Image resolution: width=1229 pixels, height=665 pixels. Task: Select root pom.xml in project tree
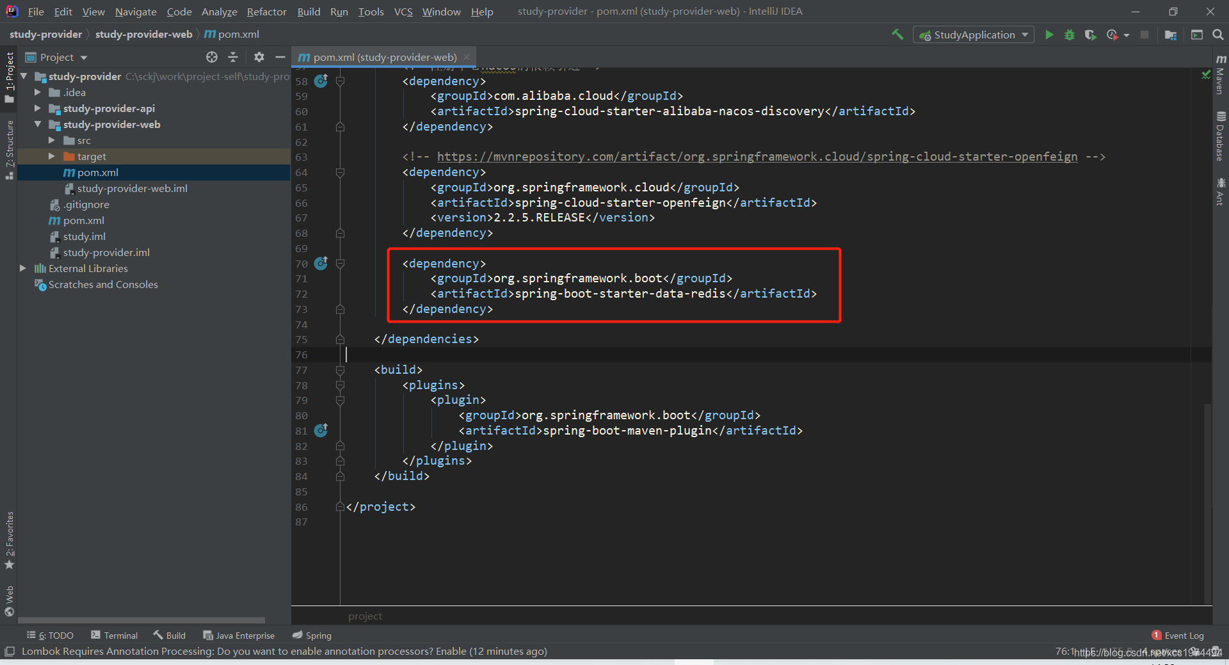(83, 220)
